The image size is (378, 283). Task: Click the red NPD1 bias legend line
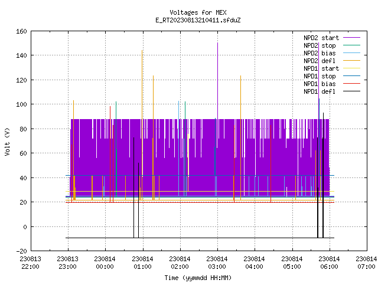pyautogui.click(x=351, y=84)
